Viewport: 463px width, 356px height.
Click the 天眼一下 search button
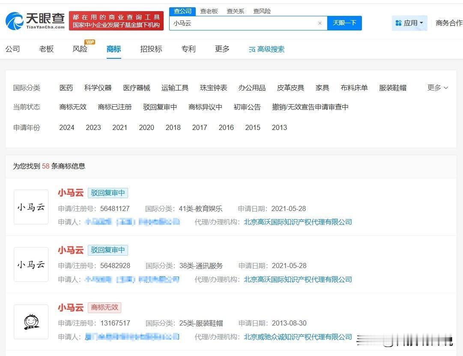click(x=344, y=23)
